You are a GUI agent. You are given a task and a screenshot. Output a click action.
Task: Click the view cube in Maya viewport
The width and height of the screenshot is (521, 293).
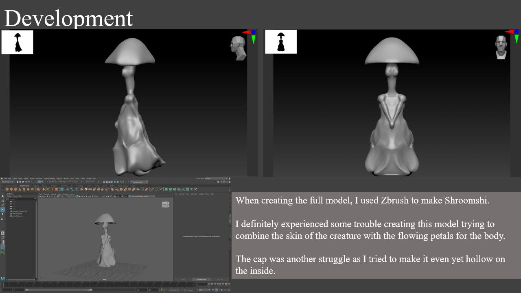166,204
